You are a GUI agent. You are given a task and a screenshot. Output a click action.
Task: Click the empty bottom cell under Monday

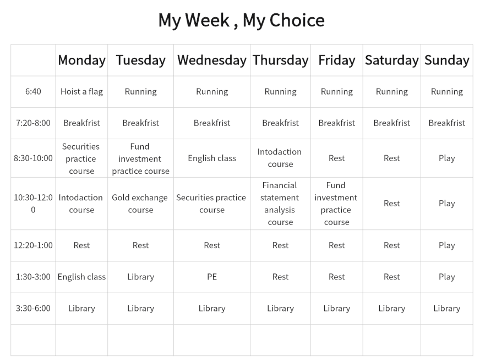(81, 340)
